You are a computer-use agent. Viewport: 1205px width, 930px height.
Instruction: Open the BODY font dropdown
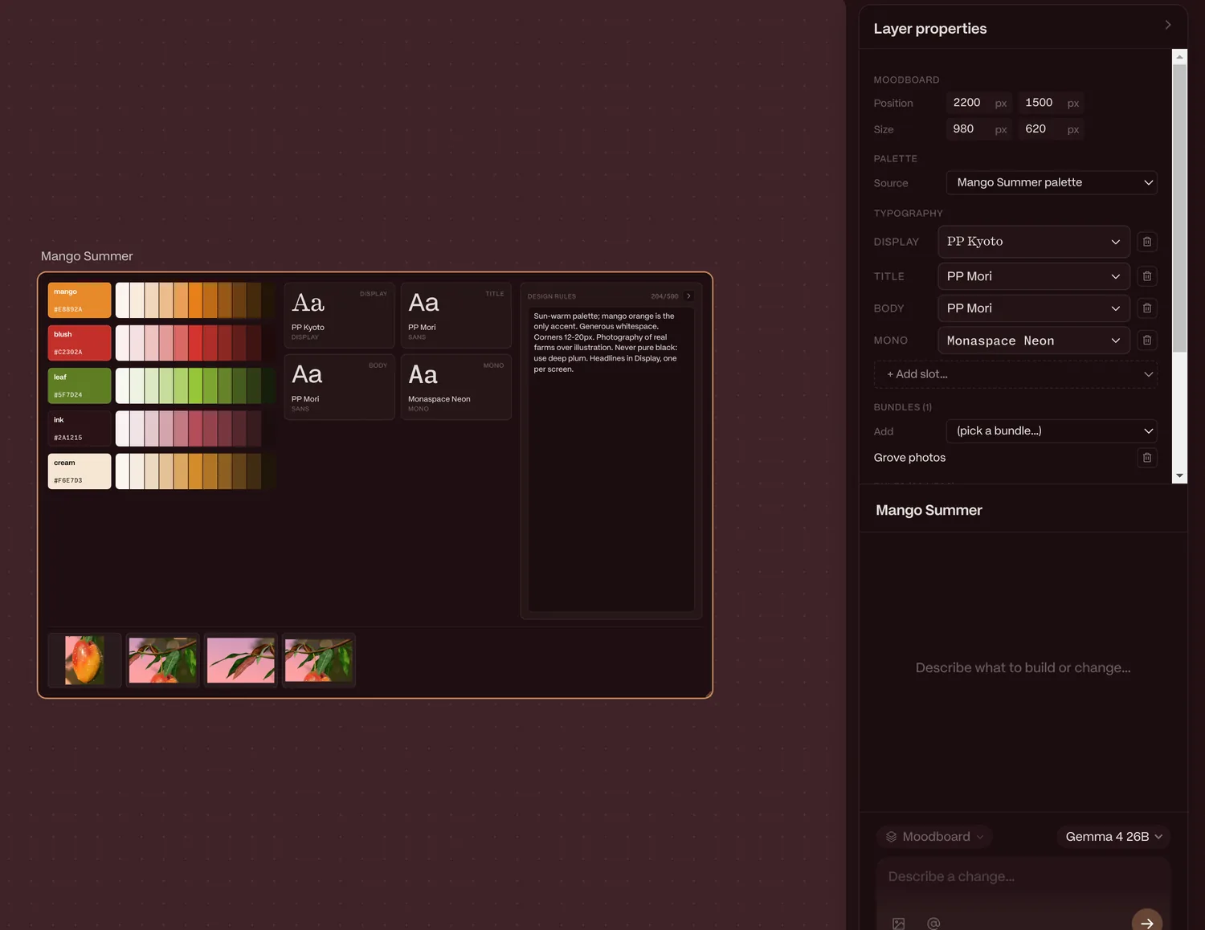tap(1034, 308)
